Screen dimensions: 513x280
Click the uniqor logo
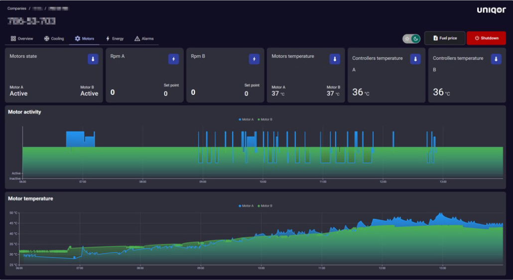pyautogui.click(x=491, y=10)
